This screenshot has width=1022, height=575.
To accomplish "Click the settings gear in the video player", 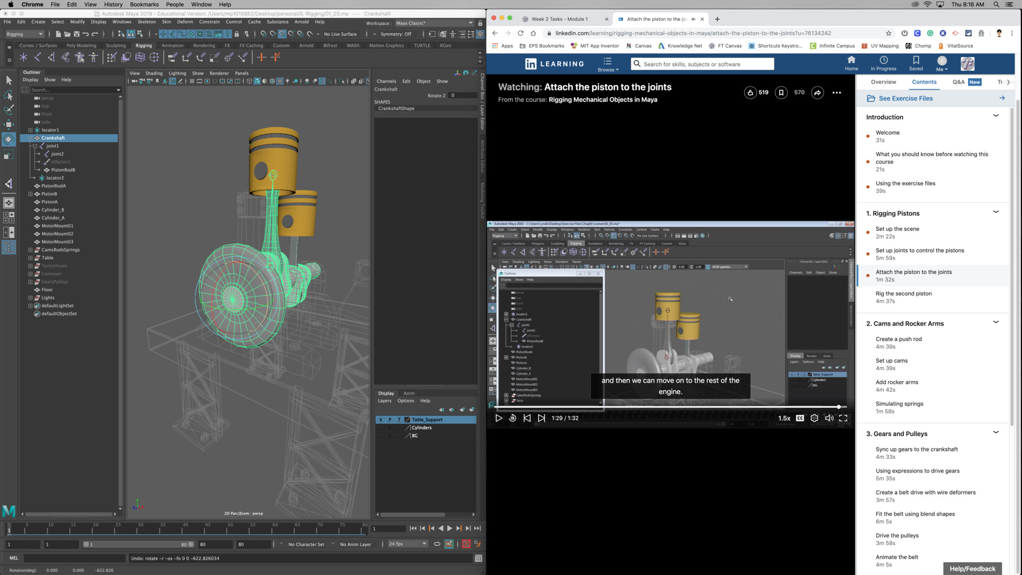I will (814, 418).
